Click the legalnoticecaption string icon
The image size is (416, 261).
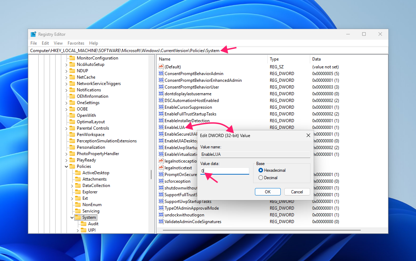(161, 161)
